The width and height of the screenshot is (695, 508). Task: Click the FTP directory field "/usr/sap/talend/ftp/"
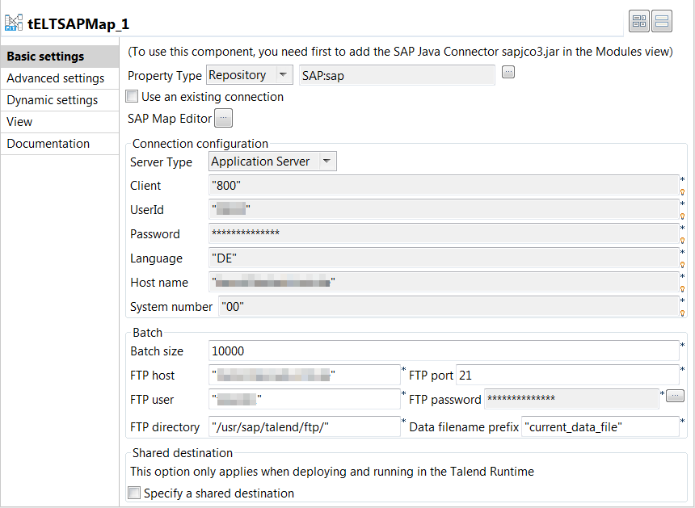tap(305, 426)
